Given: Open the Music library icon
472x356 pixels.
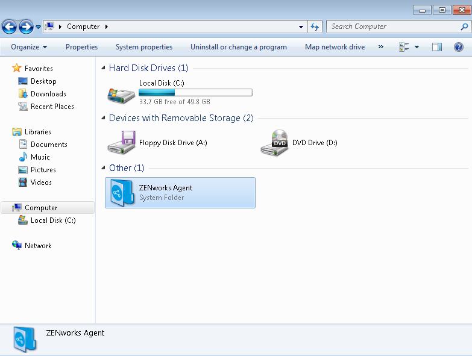Looking at the screenshot, I should tap(23, 157).
